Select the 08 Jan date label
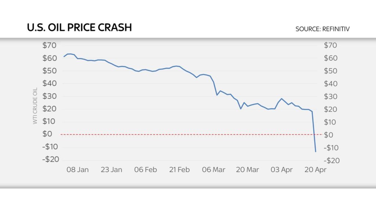 pos(77,170)
